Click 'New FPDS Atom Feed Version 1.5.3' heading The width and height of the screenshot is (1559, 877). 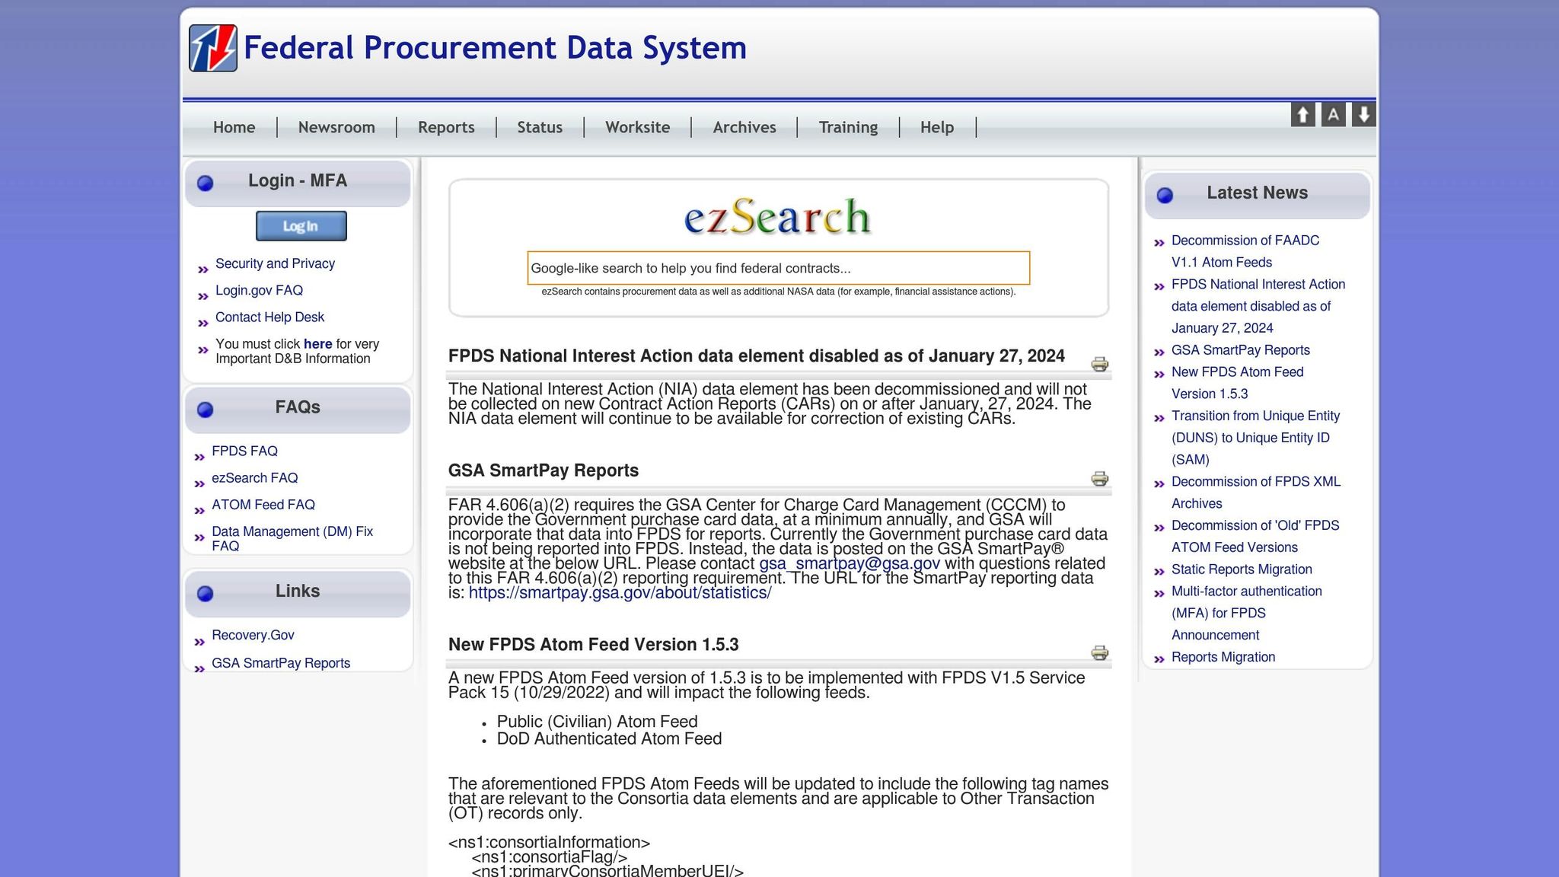[593, 645]
